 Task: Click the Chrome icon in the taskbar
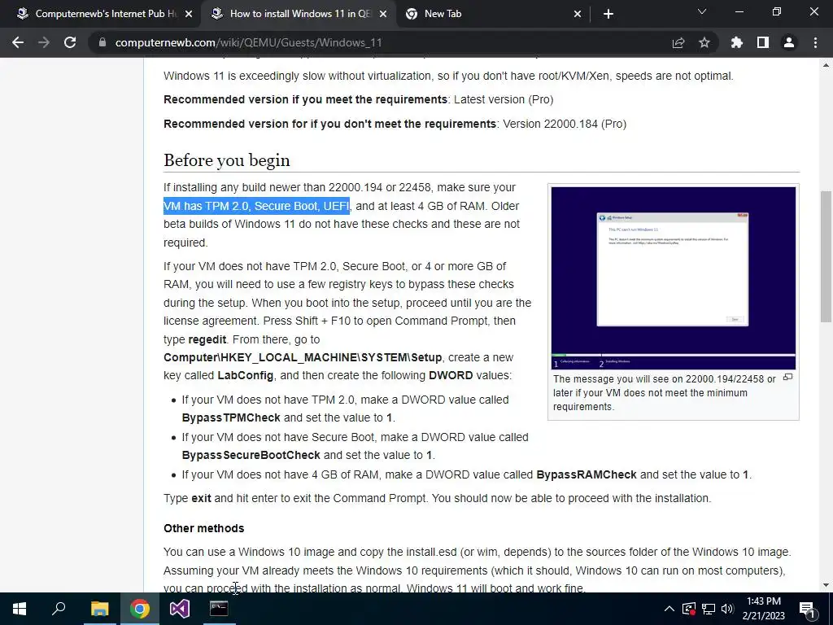coord(140,609)
